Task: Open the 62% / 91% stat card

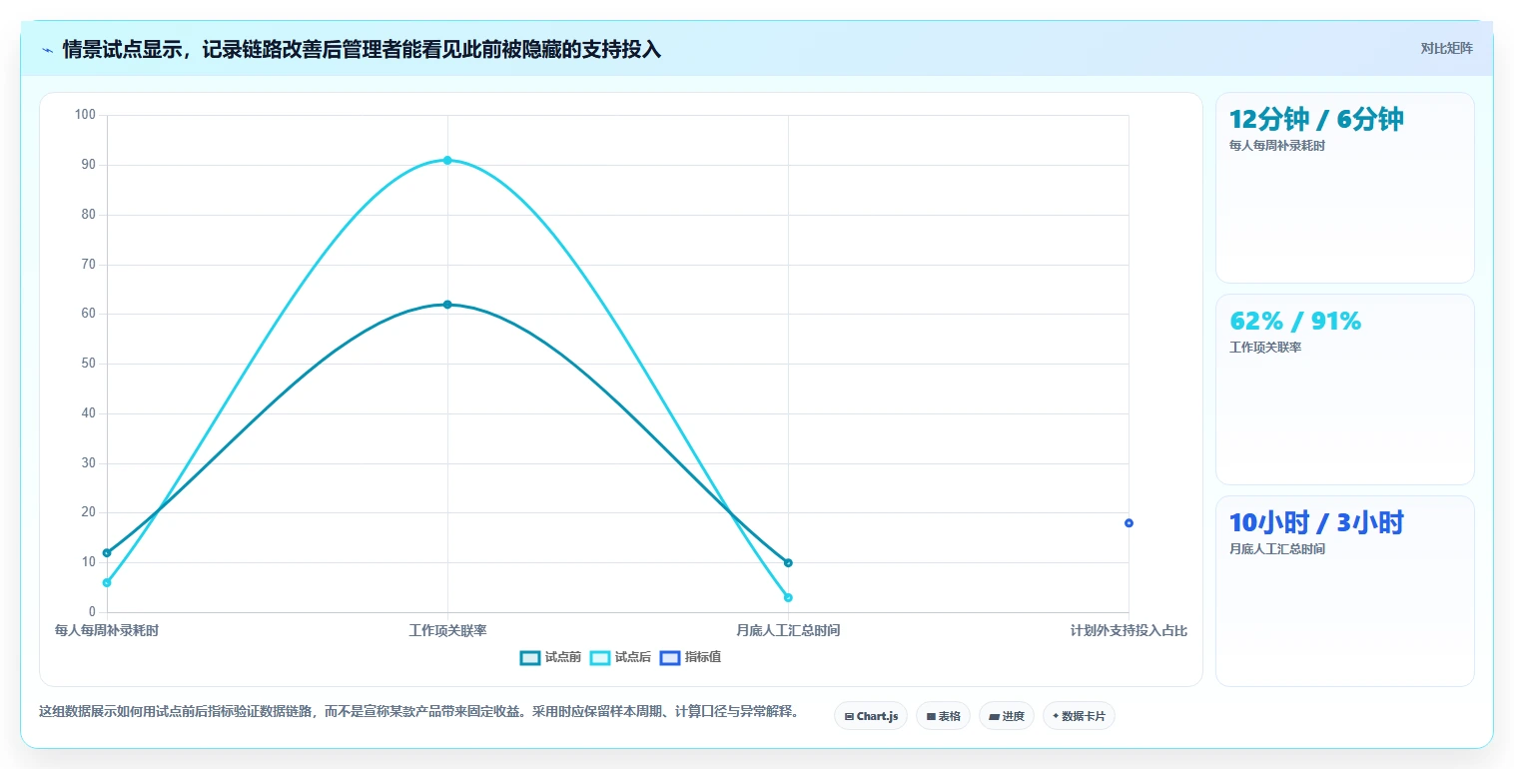Action: click(1344, 389)
